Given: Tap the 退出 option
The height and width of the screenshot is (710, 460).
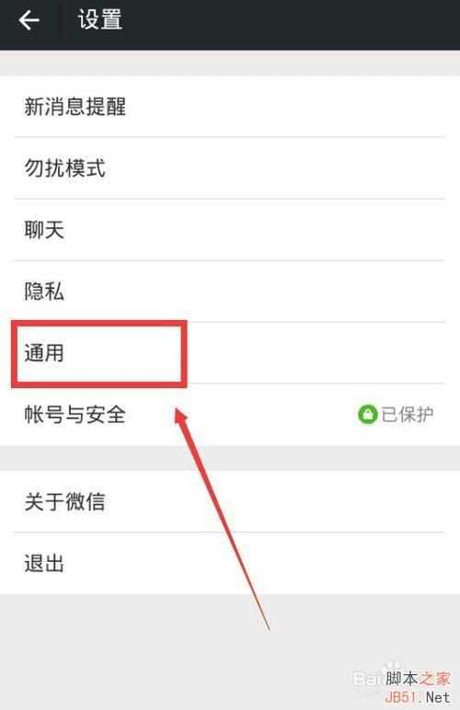Looking at the screenshot, I should 230,564.
